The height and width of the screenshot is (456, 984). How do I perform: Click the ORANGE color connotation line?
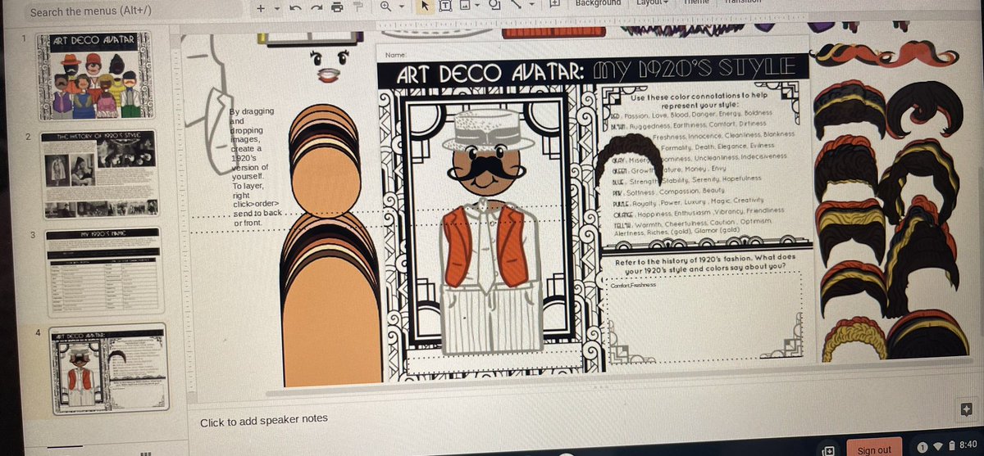point(698,211)
